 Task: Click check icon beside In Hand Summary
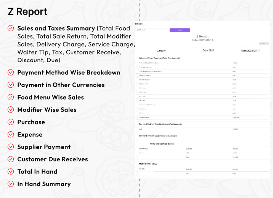(x=11, y=184)
